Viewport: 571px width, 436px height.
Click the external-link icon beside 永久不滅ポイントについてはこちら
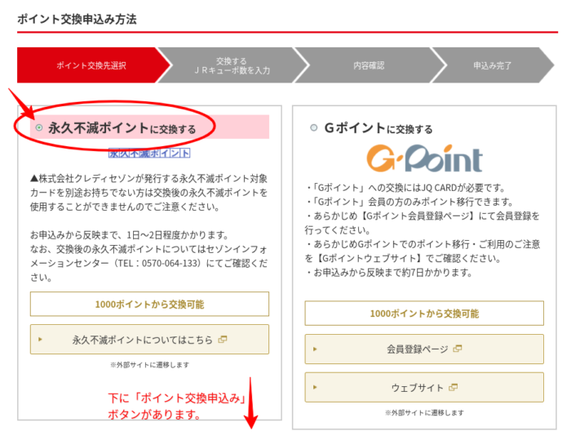223,340
